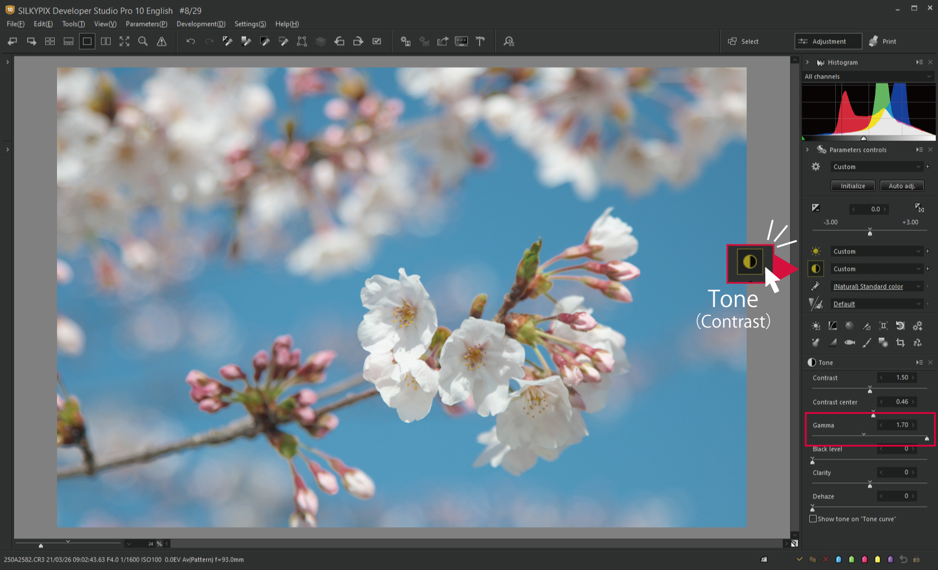This screenshot has height=570, width=938.
Task: Open the layers stack tool
Action: click(321, 41)
